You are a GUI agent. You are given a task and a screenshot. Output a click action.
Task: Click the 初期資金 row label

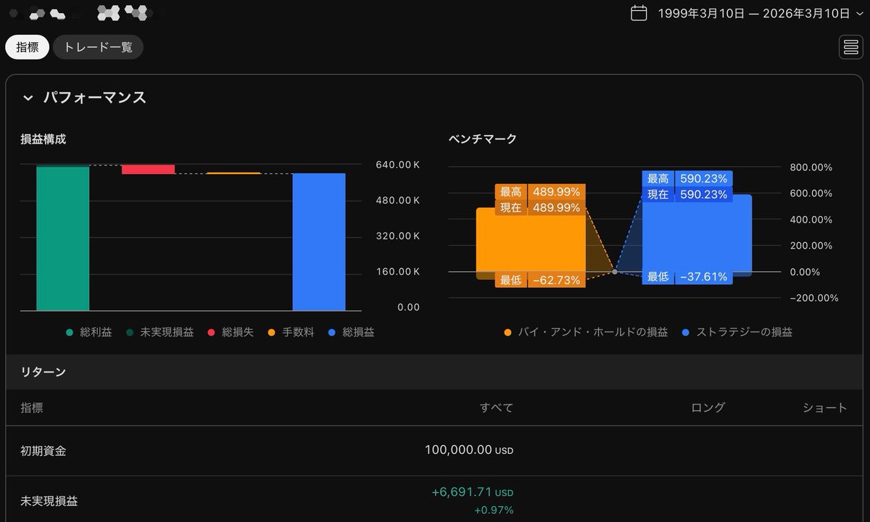click(43, 451)
